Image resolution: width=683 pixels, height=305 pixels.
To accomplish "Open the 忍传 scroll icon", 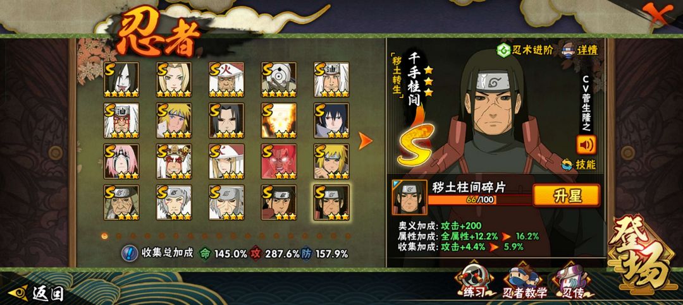I will coord(572,282).
